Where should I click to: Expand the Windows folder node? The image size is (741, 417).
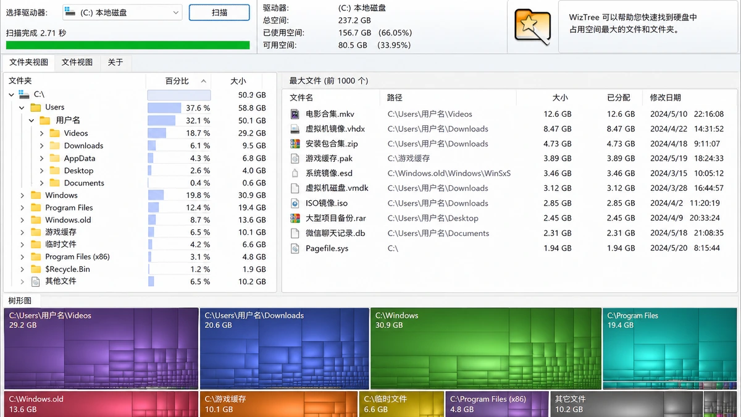pos(22,195)
